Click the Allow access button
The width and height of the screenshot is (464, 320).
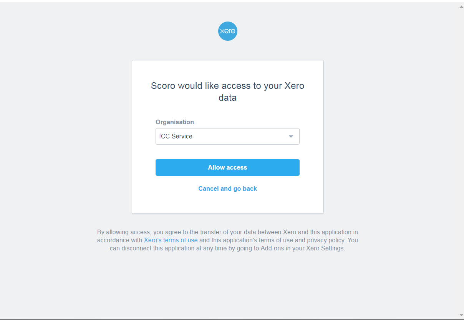coord(227,167)
